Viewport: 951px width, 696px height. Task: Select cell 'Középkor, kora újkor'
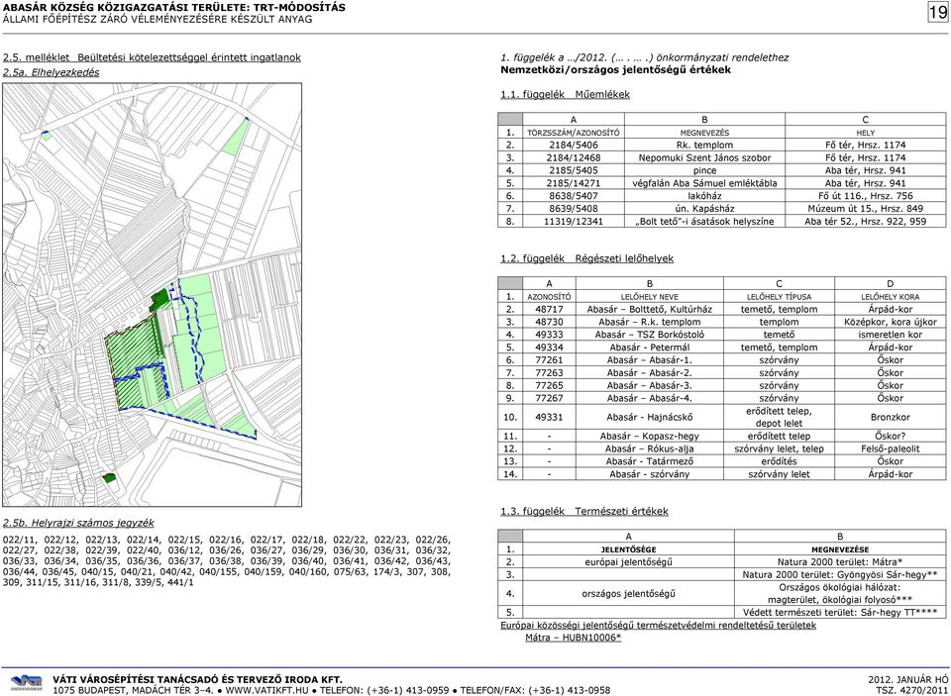pos(891,322)
